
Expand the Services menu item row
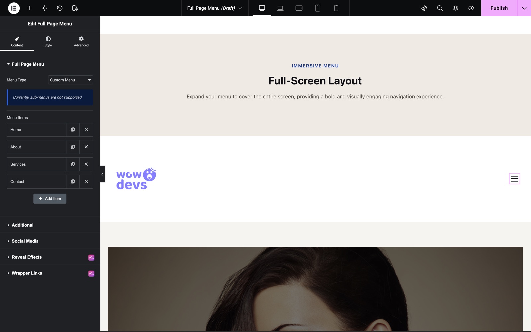pyautogui.click(x=37, y=164)
